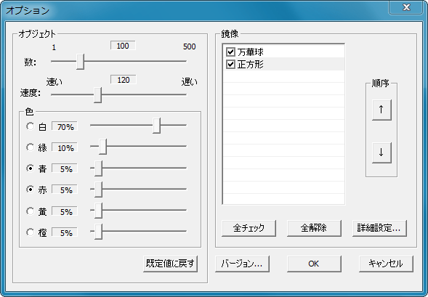Uncheck the 正方形 checkbox
Viewport: 428px width, 297px height.
tap(230, 65)
